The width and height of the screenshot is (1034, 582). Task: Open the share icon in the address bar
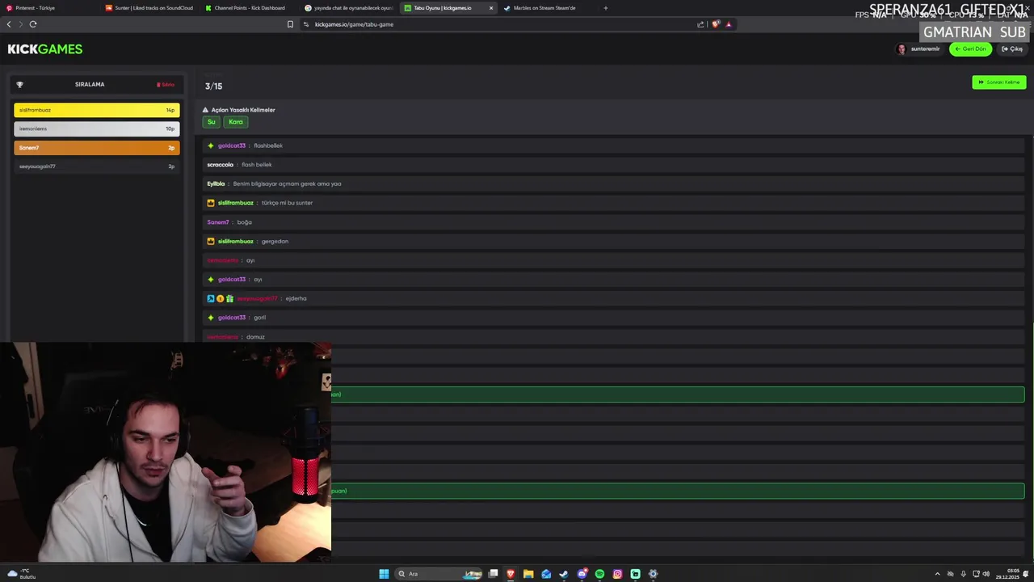700,24
